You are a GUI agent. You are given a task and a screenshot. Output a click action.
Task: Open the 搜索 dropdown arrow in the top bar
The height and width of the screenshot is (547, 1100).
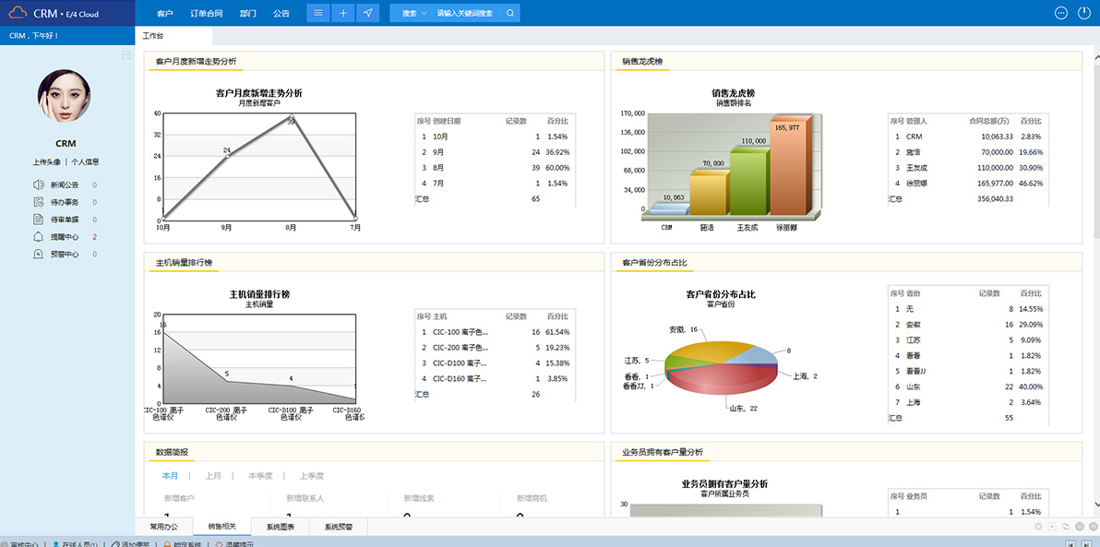coord(424,13)
